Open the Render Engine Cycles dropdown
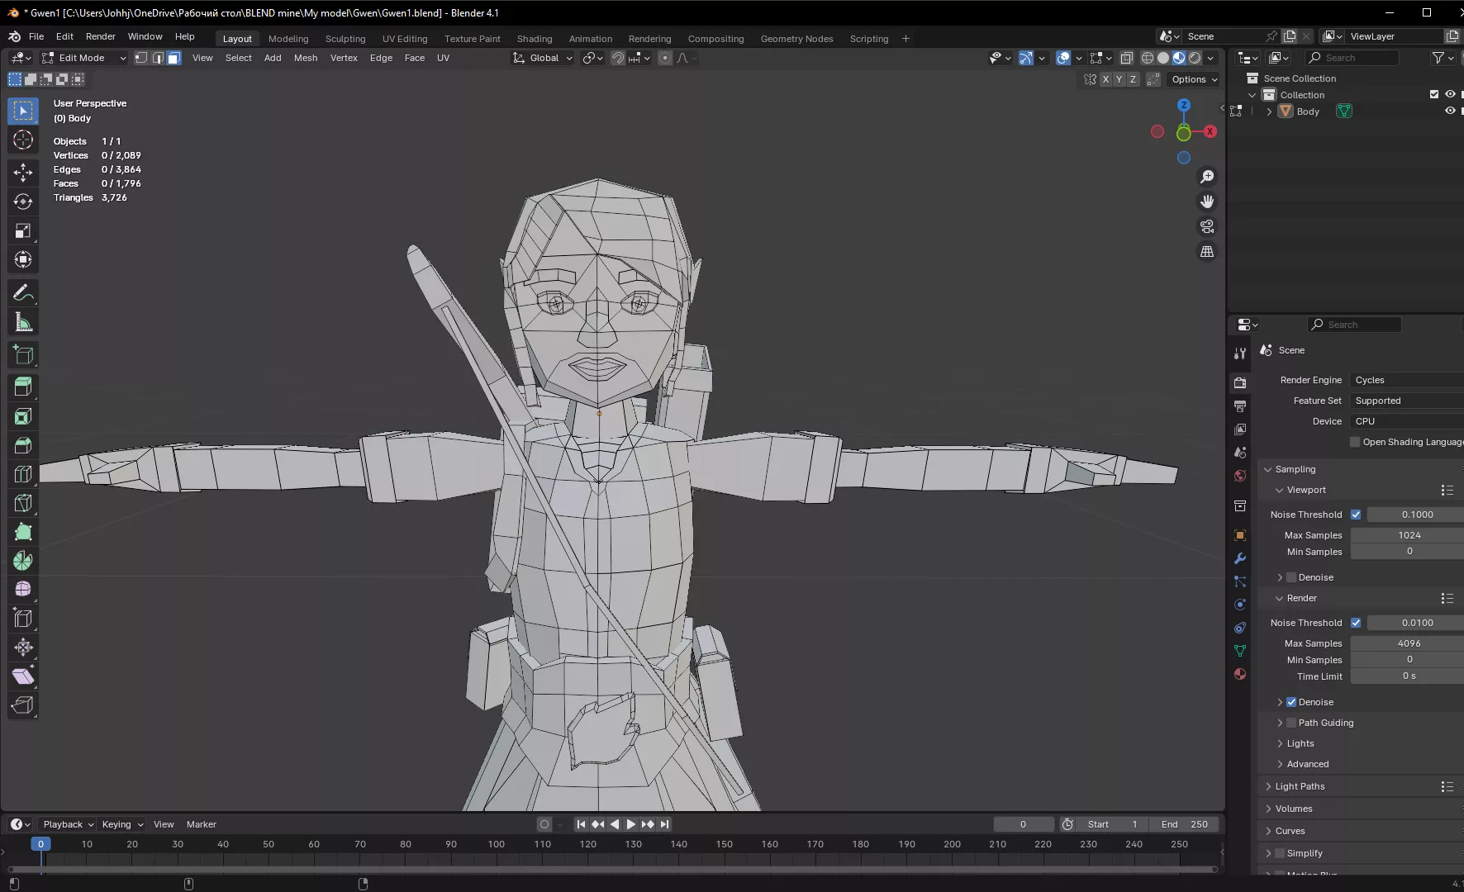 [1407, 380]
